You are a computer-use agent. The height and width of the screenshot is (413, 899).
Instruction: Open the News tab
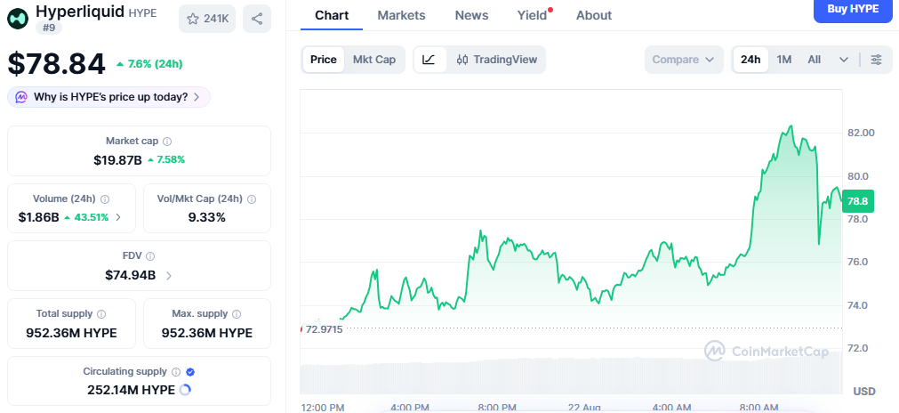point(471,15)
